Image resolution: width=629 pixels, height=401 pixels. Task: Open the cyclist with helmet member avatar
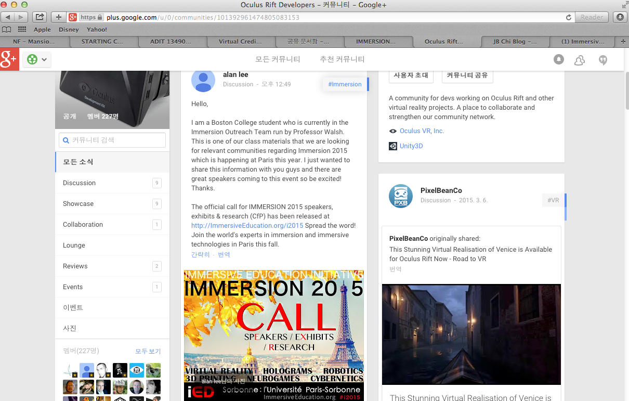[x=120, y=387]
